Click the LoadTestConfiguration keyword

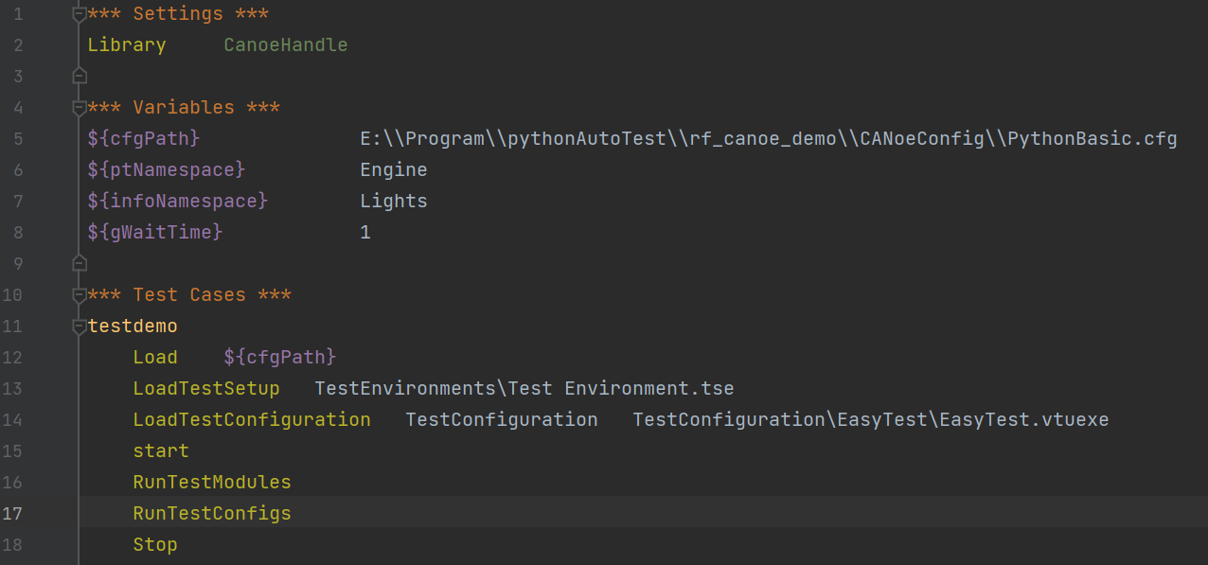(x=252, y=419)
